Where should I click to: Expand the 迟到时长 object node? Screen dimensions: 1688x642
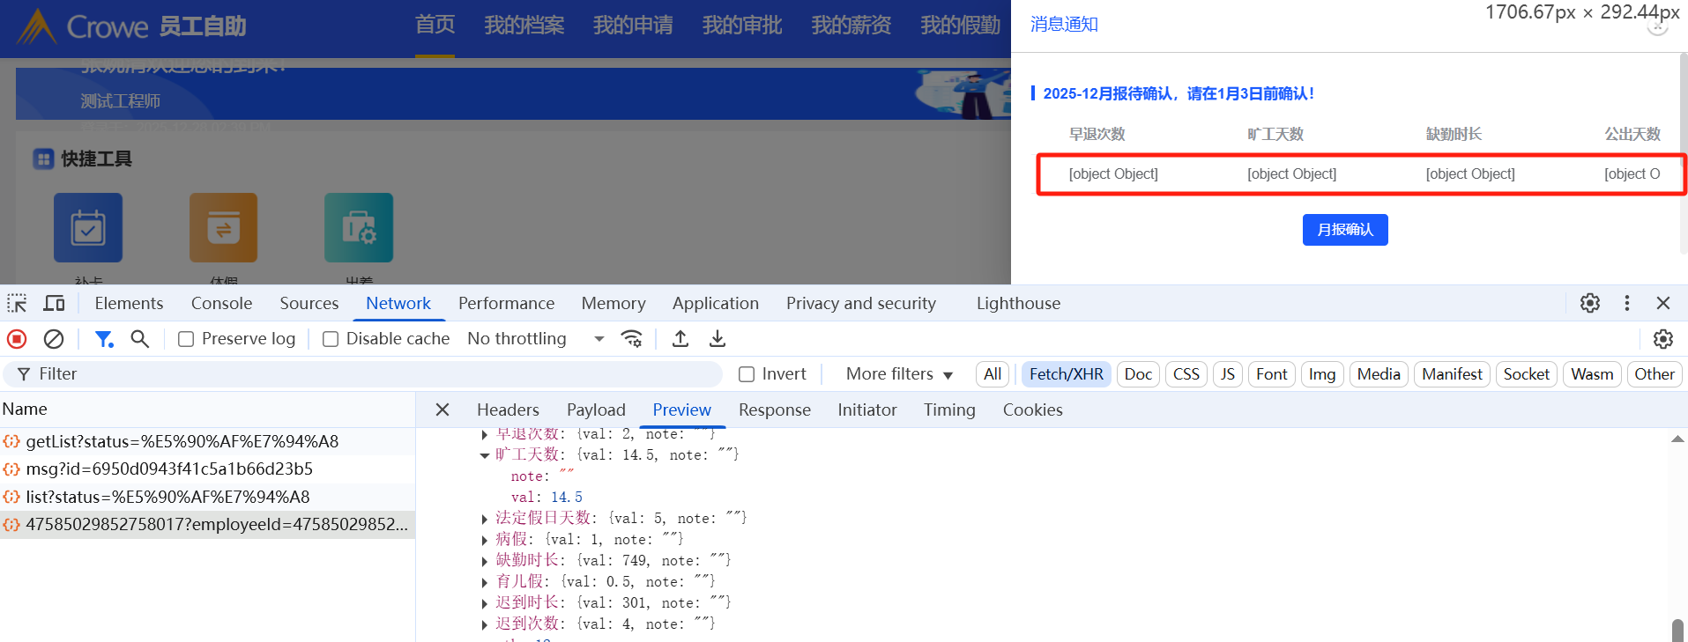coord(484,603)
